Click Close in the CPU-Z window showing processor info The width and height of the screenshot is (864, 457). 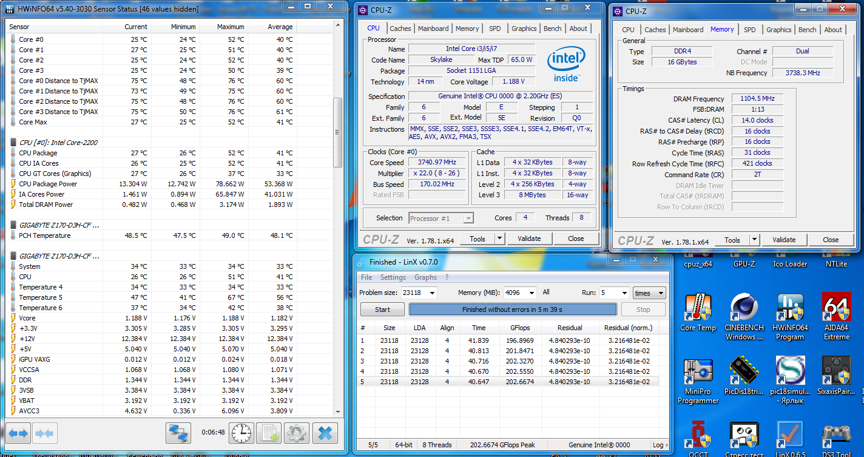pos(576,239)
